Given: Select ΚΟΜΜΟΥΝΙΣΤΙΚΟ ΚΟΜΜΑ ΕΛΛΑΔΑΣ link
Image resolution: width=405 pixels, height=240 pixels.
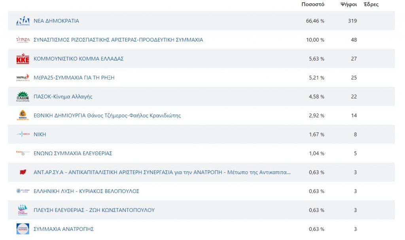Looking at the screenshot, I should click(x=79, y=59).
